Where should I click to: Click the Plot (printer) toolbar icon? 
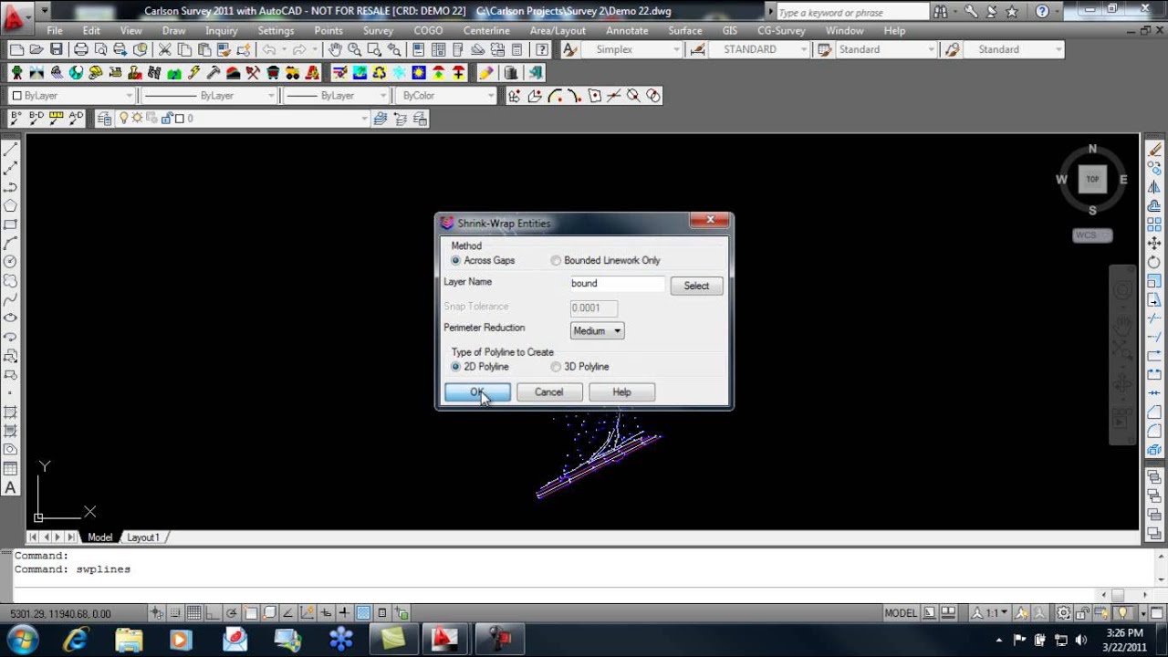click(x=81, y=49)
